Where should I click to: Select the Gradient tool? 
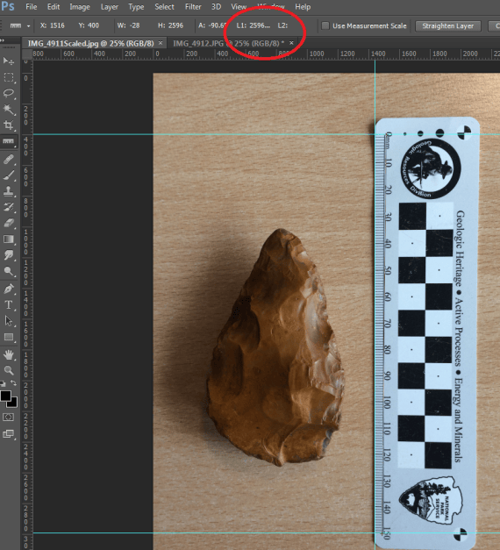9,239
